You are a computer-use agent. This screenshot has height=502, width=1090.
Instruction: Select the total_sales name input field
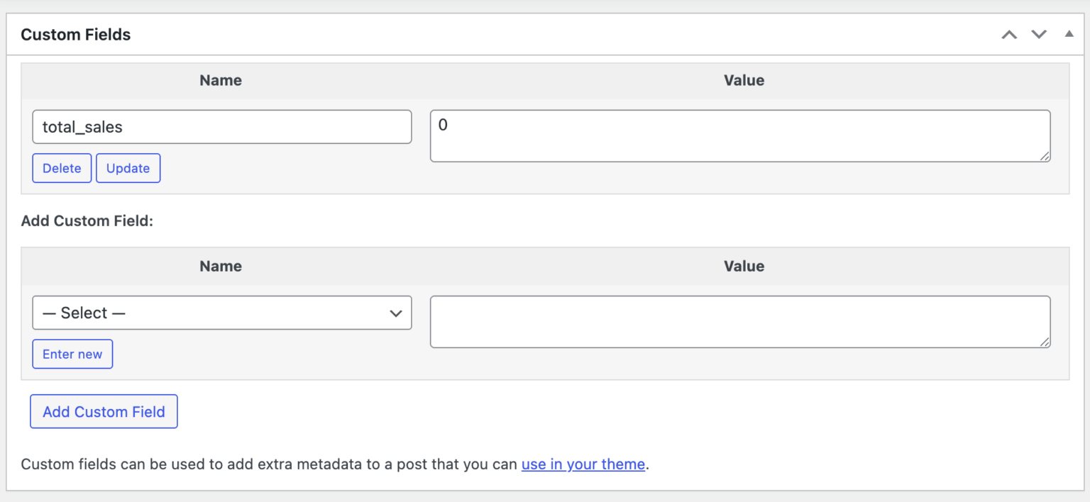tap(222, 127)
